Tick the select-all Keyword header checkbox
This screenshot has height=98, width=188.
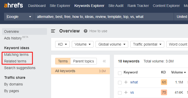[x=120, y=73]
